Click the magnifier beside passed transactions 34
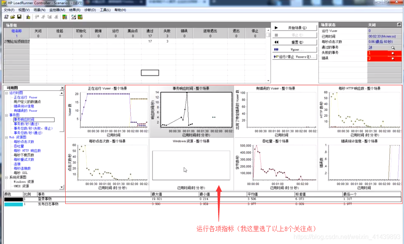Viewport: 404px width, 244px height. coord(393,48)
